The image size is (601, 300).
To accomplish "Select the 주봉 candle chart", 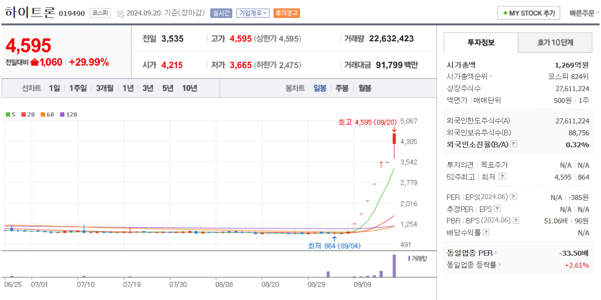I will click(x=342, y=88).
